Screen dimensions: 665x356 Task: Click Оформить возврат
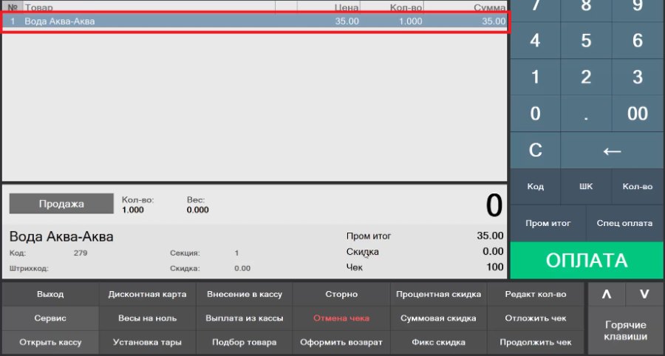pos(341,343)
